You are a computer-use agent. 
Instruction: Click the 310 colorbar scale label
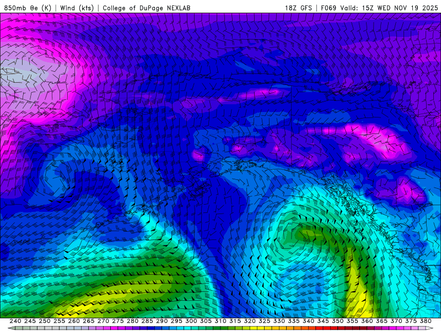point(220,321)
